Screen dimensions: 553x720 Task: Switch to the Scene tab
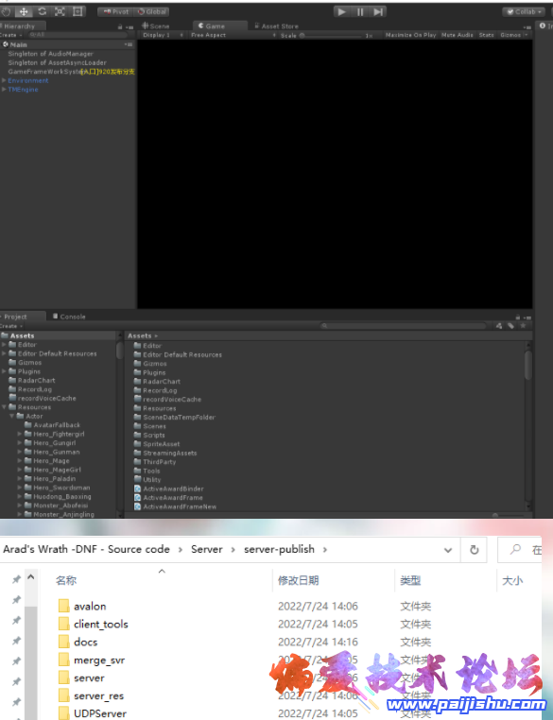156,26
